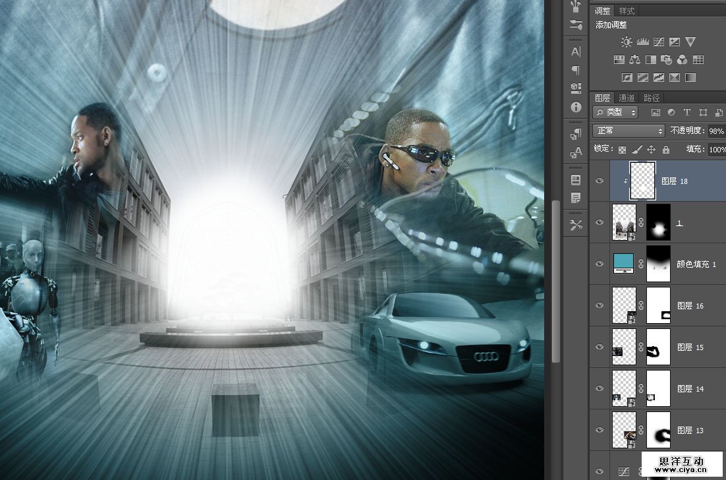Hide layer 图层 18 with eye icon
The width and height of the screenshot is (726, 480).
click(599, 181)
